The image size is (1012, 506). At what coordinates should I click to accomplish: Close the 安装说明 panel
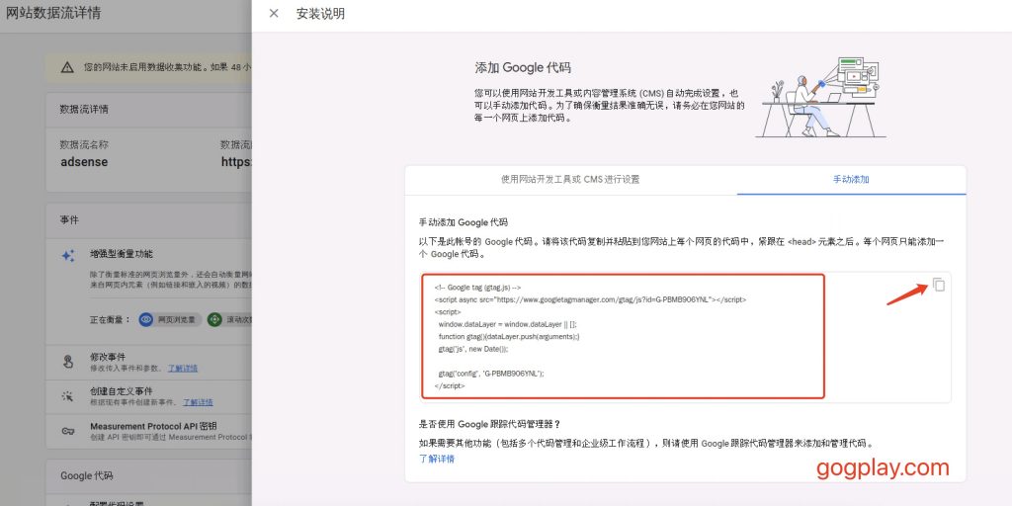[x=274, y=14]
